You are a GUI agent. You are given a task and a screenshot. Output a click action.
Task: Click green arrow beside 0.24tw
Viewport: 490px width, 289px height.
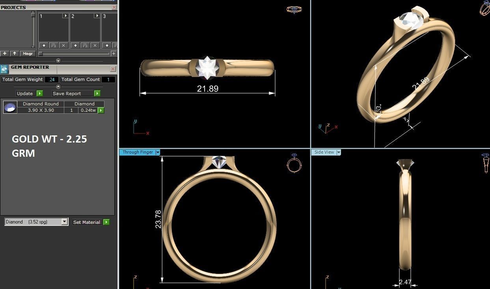(101, 111)
